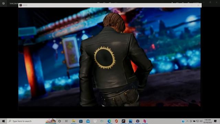The height and width of the screenshot is (124, 220).
Task: Open the blue help icon in system tray
Action: 183,121
